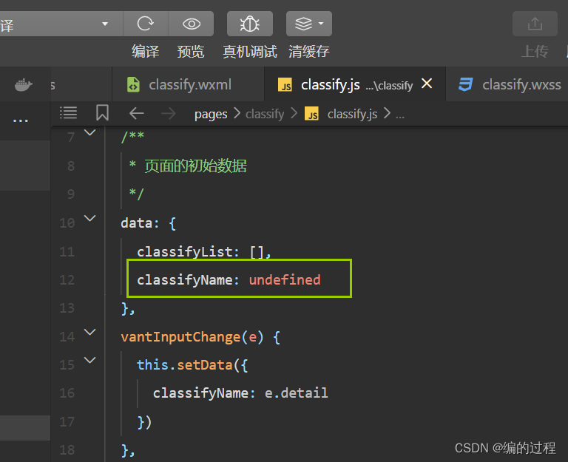Click the breadcrumb trailing ellipsis

(x=400, y=115)
